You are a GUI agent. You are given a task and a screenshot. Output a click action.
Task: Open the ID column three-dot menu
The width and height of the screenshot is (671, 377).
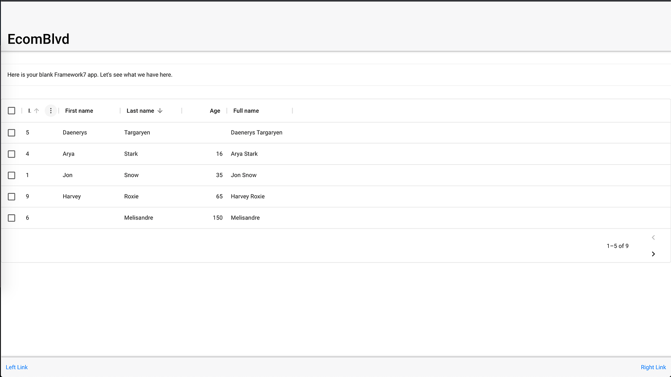coord(51,111)
